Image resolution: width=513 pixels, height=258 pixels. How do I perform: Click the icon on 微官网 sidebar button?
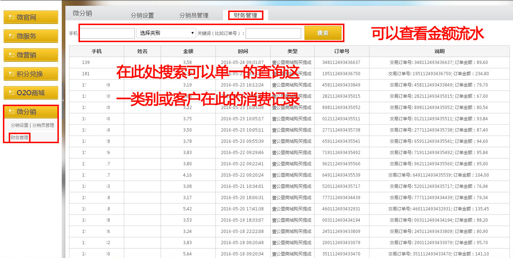click(x=12, y=17)
